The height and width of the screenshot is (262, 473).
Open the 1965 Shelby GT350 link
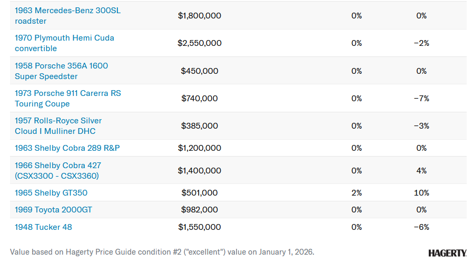click(51, 193)
